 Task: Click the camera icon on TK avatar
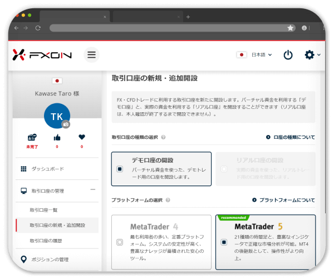click(66, 124)
